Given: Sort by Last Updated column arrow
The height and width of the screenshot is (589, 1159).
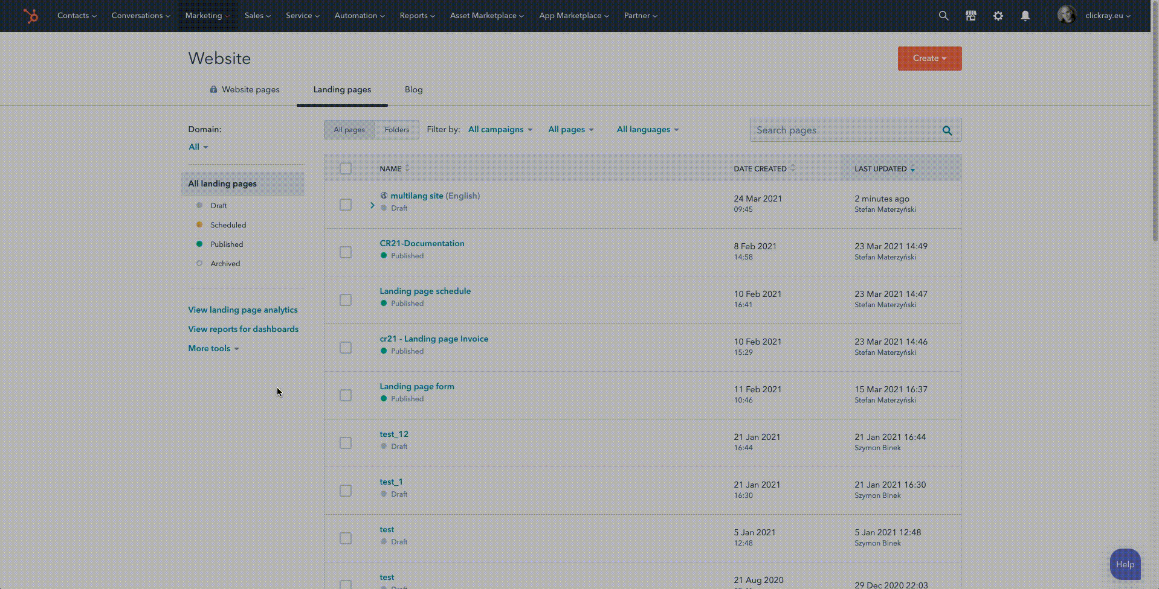Looking at the screenshot, I should tap(912, 169).
